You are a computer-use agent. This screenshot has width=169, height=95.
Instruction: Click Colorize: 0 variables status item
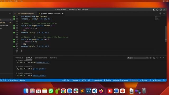120,80
